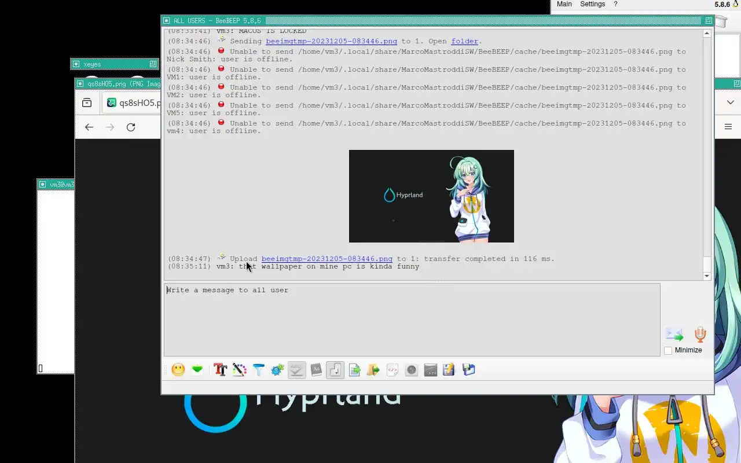Open the blue funnel message filter
741x463 pixels.
pos(258,370)
